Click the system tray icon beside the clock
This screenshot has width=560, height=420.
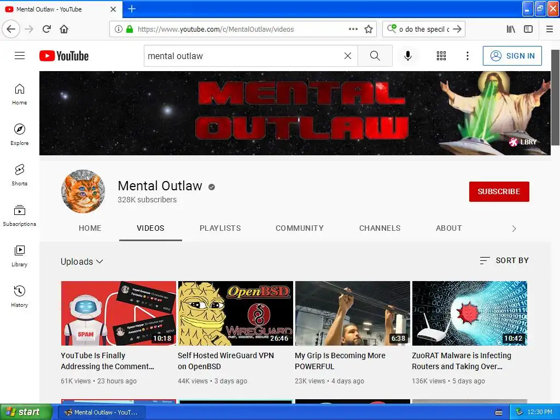[x=520, y=412]
